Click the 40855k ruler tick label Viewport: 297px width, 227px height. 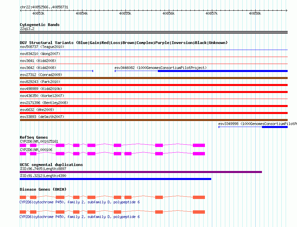[x=125, y=13]
